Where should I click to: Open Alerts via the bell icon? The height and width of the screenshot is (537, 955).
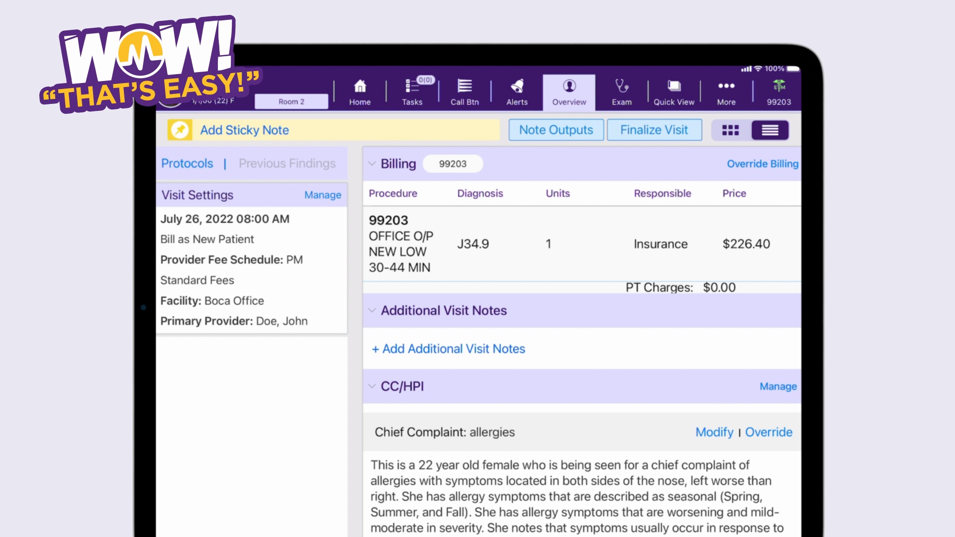[x=517, y=87]
